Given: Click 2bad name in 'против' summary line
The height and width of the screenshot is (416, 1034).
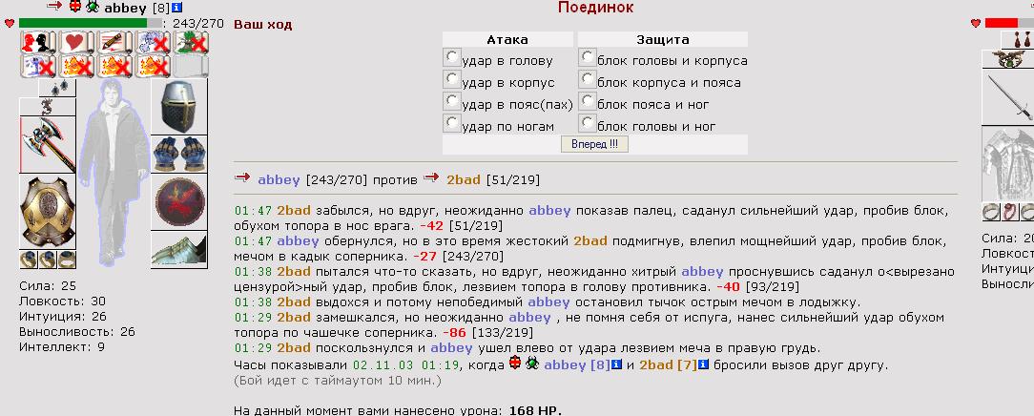Looking at the screenshot, I should tap(464, 180).
